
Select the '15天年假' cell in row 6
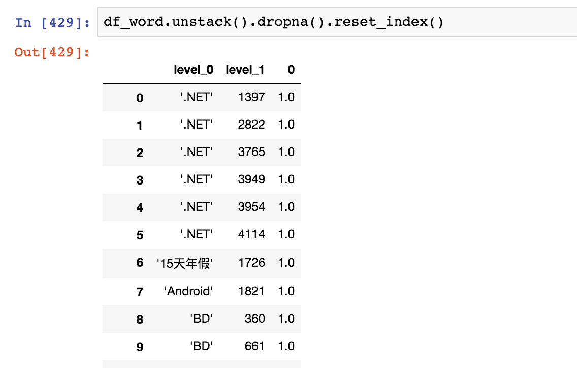pyautogui.click(x=185, y=263)
